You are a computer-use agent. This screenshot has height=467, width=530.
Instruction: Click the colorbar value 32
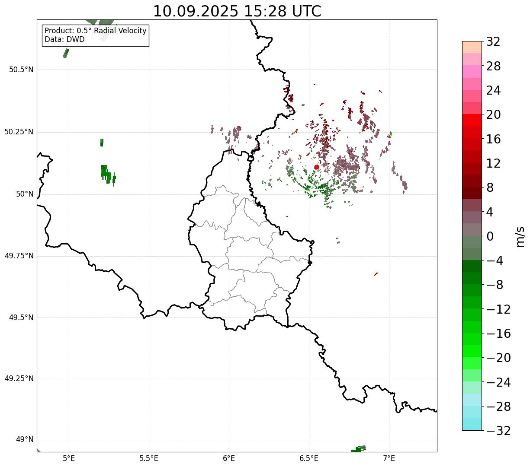[493, 42]
